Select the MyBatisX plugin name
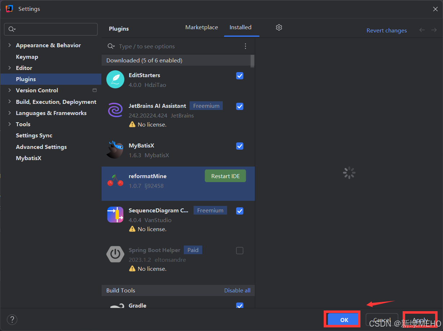This screenshot has height=331, width=443. coord(141,145)
